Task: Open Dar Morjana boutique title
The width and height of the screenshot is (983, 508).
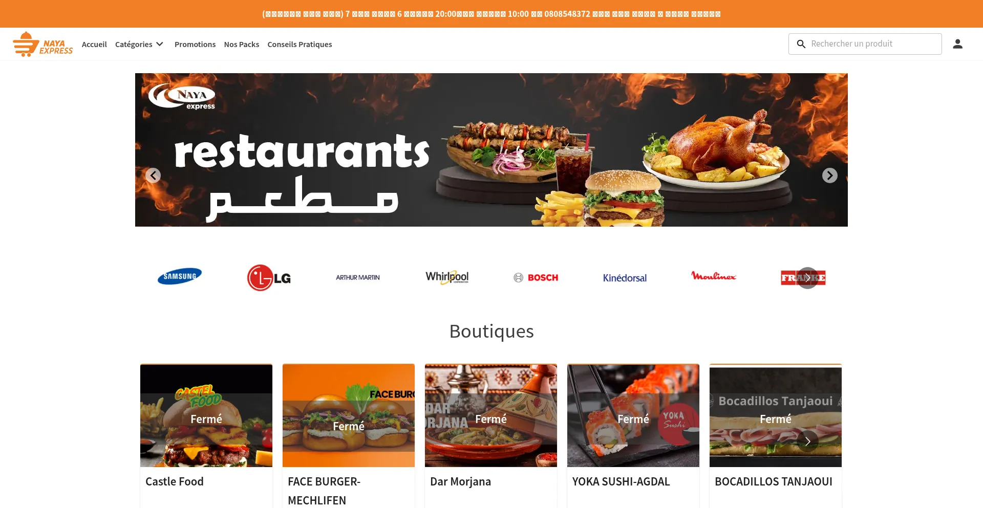Action: (460, 481)
